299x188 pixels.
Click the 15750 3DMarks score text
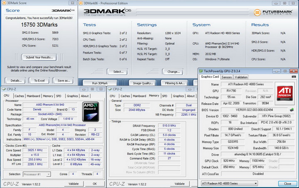point(39,25)
